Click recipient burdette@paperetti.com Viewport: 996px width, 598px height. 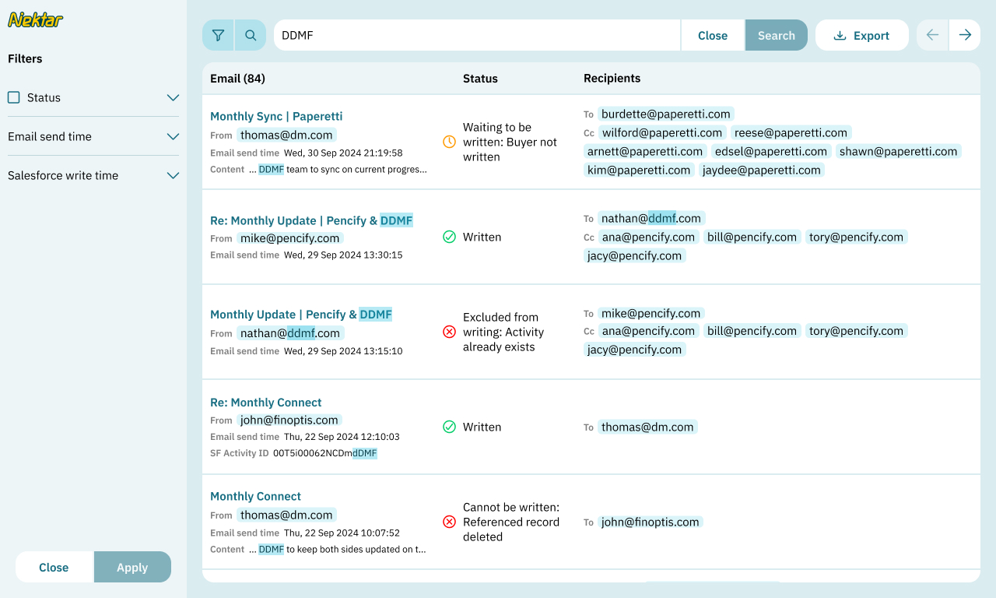[666, 114]
